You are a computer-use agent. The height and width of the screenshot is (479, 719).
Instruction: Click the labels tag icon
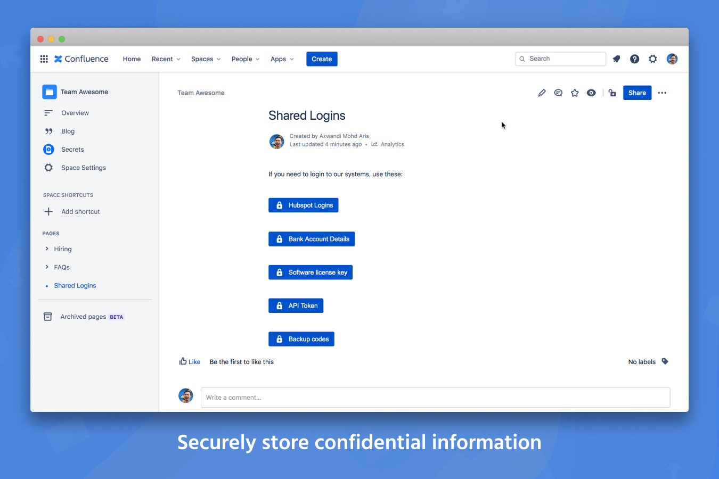click(665, 361)
